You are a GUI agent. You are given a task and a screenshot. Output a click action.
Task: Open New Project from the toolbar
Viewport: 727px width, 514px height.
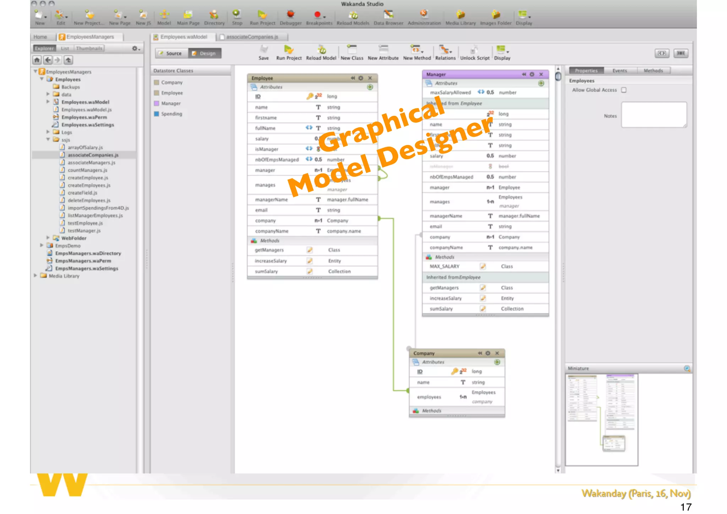pos(89,15)
